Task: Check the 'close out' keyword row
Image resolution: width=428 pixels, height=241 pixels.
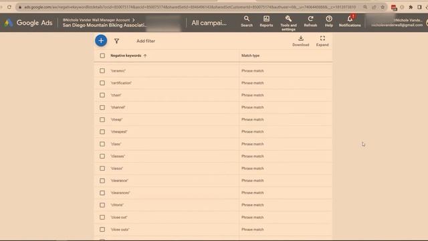Action: 102,217
